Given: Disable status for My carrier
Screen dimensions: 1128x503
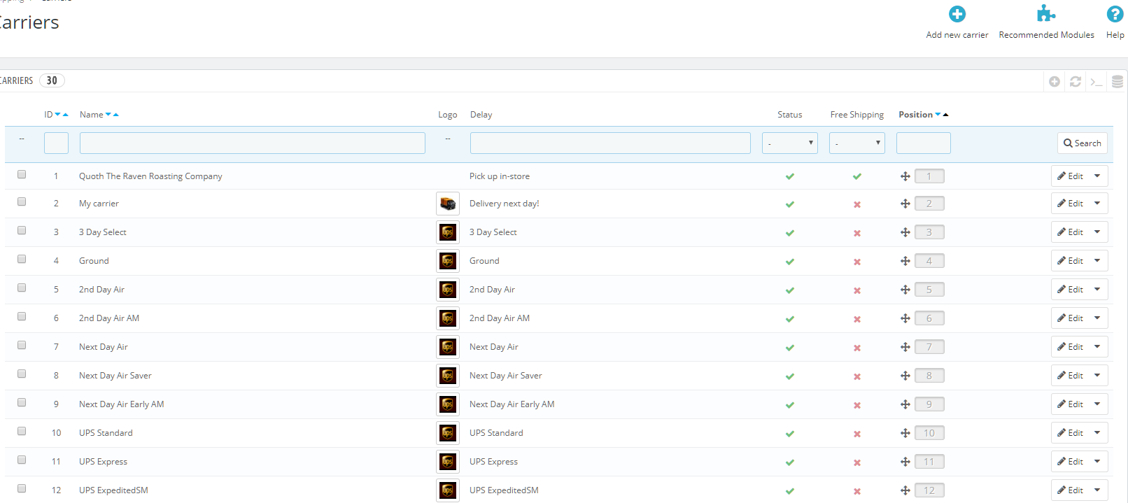Looking at the screenshot, I should pos(789,204).
